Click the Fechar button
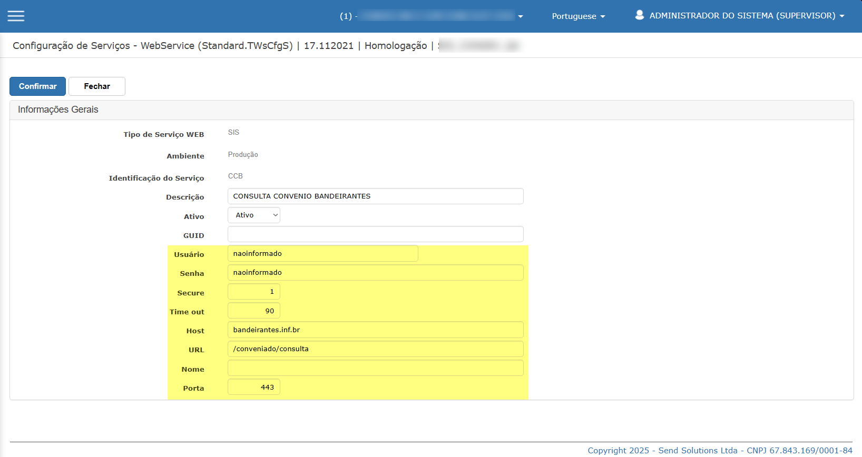 97,86
